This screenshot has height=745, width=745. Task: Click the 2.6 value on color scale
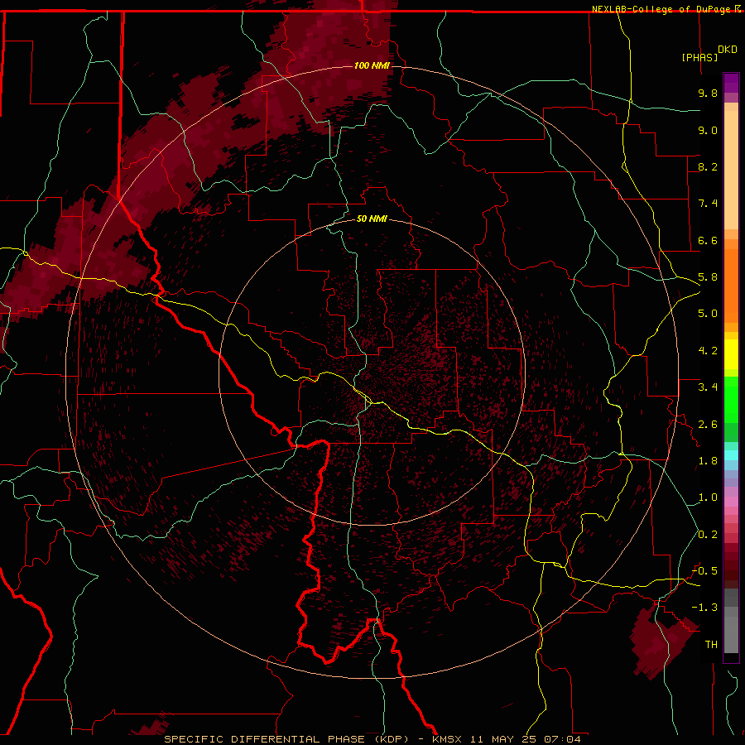click(x=708, y=425)
